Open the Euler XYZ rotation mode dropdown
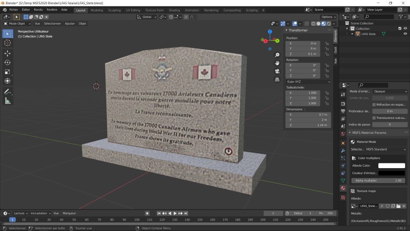This screenshot has width=410, height=231. [x=308, y=81]
